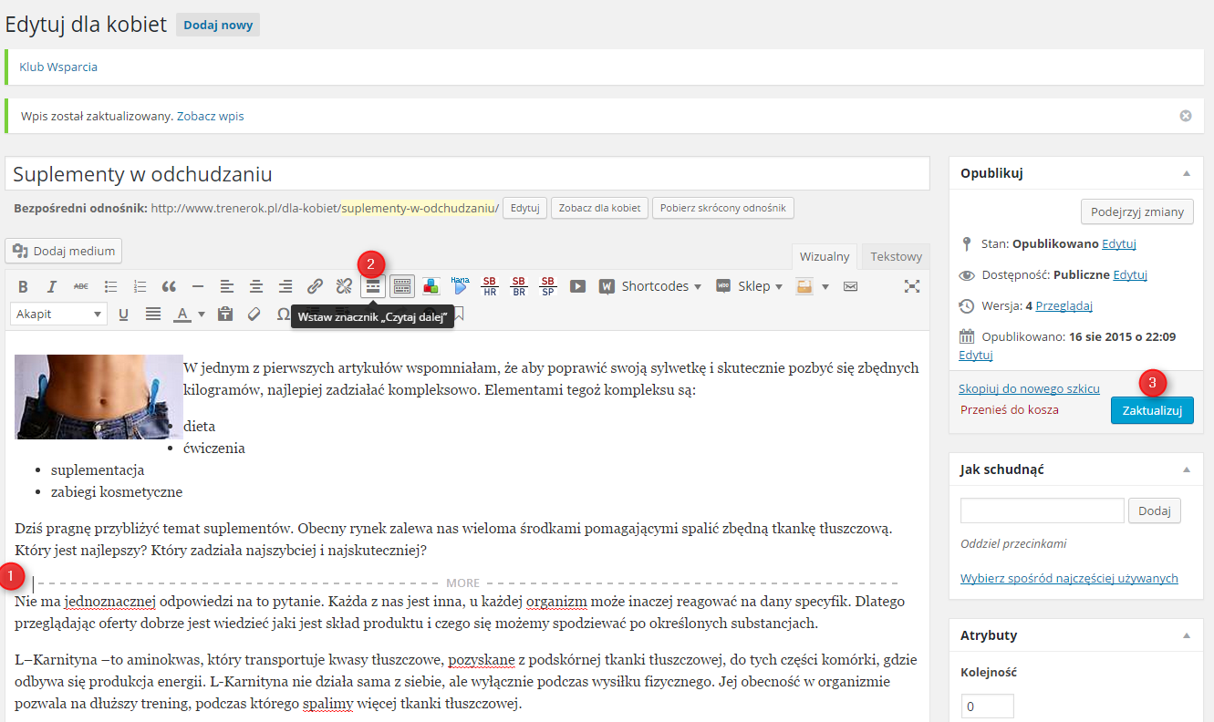Image resolution: width=1214 pixels, height=722 pixels.
Task: Click Pobierz skrócony odnośnik button
Action: (x=722, y=208)
